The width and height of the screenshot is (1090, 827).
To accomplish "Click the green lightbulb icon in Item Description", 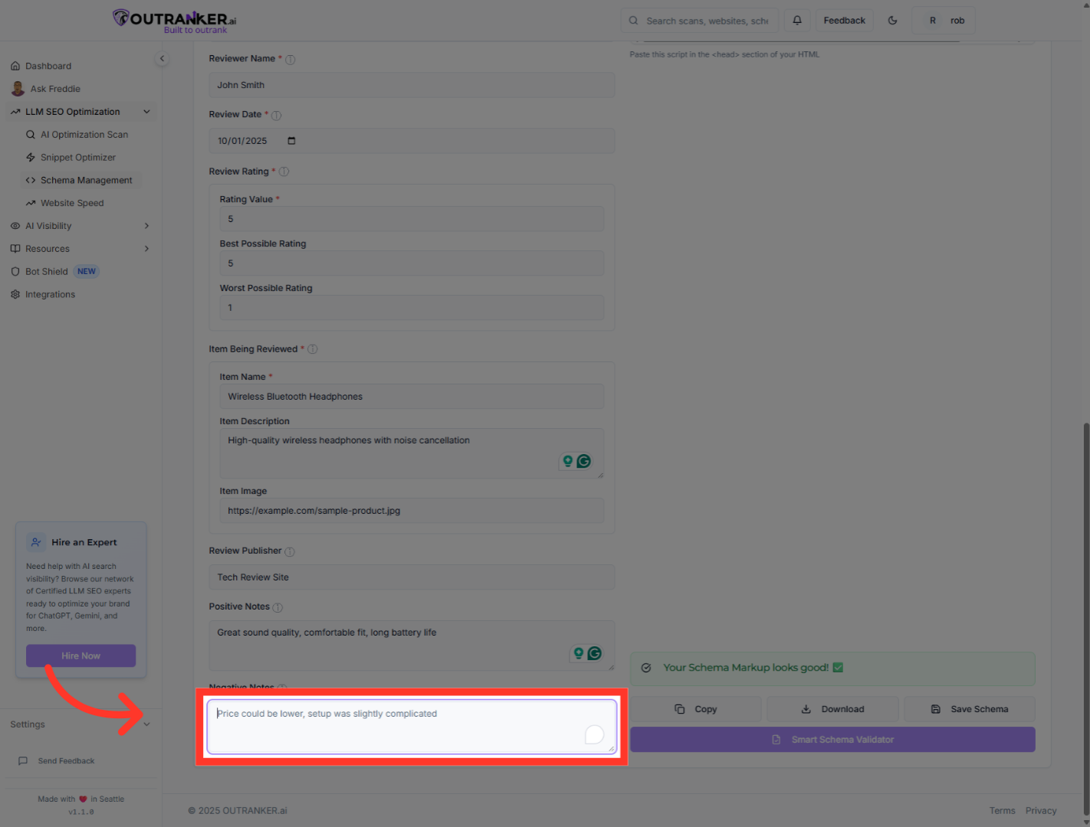I will 568,461.
